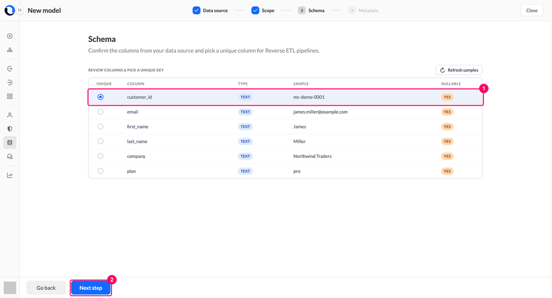Click the customer_id column name
Screen dimensions: 552x298
point(140,97)
